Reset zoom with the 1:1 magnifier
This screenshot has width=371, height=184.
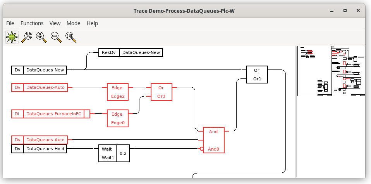(70, 37)
